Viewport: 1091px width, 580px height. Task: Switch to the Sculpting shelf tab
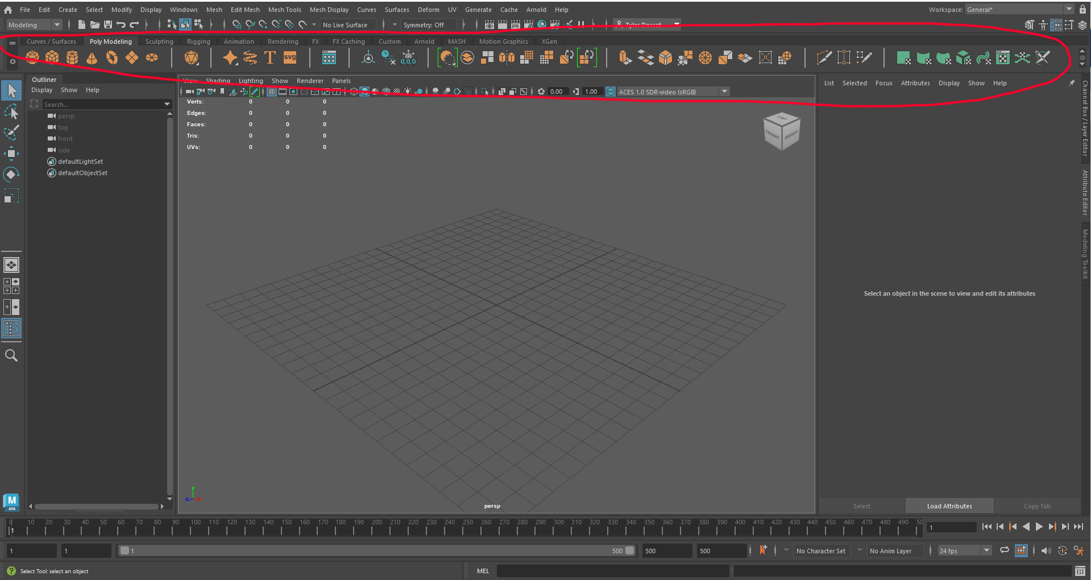159,42
